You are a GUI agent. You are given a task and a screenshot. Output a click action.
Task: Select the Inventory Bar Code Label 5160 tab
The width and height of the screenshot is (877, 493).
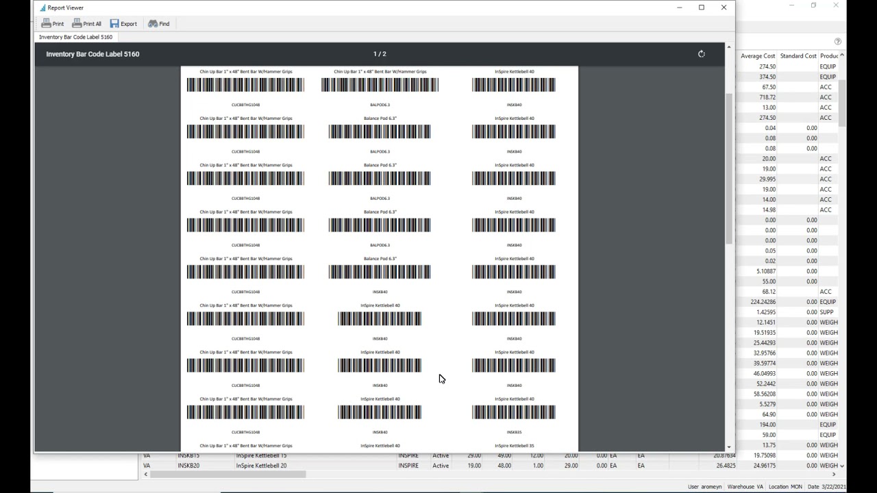75,37
